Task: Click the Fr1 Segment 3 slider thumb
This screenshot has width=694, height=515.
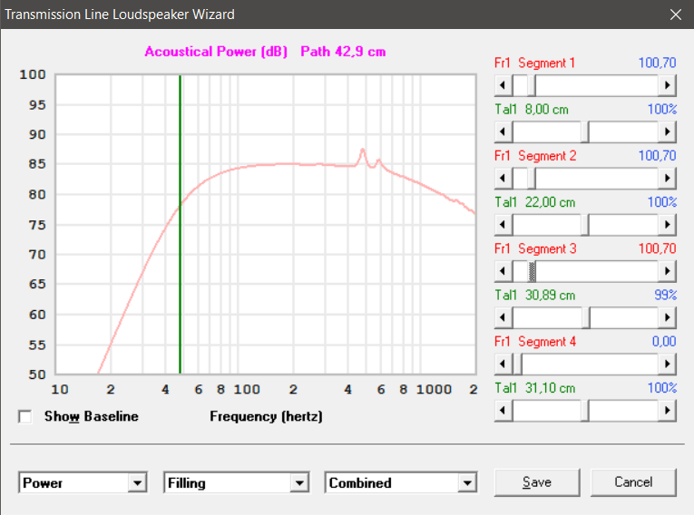Action: click(532, 271)
